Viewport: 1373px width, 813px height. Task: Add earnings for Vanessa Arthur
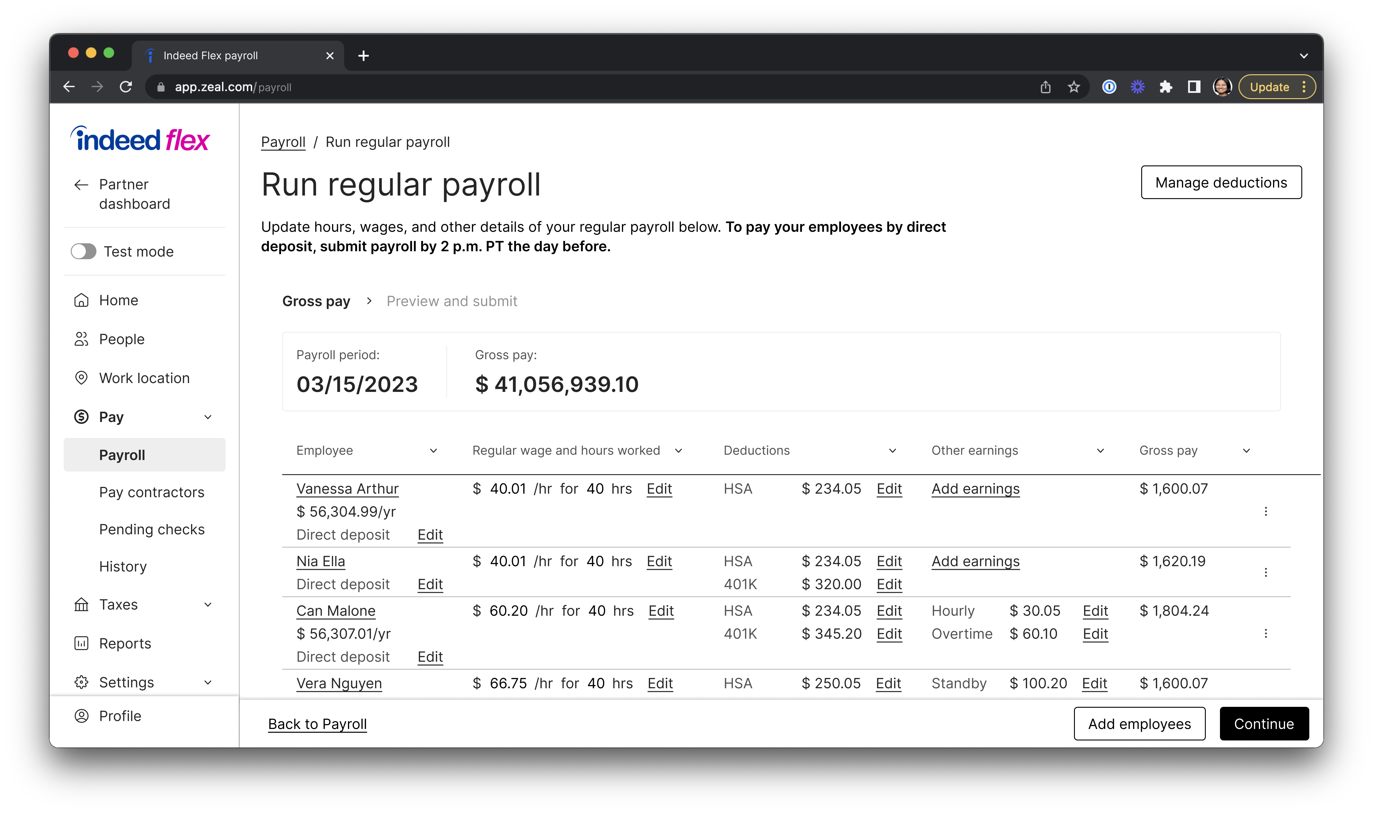point(975,489)
